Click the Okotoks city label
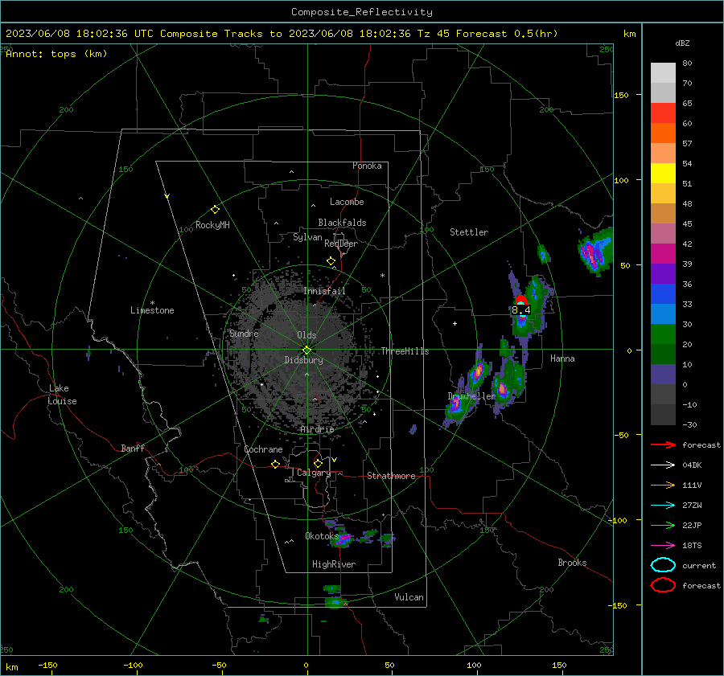The width and height of the screenshot is (724, 676). point(321,536)
